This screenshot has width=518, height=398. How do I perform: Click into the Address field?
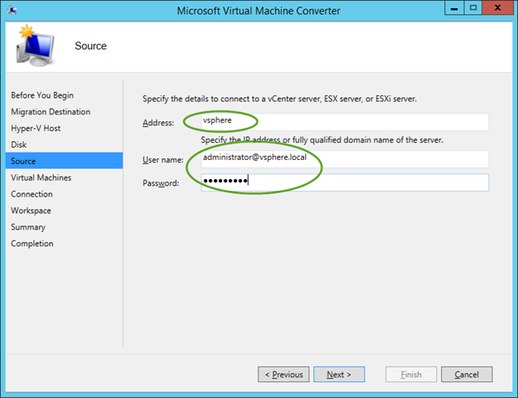click(x=345, y=122)
